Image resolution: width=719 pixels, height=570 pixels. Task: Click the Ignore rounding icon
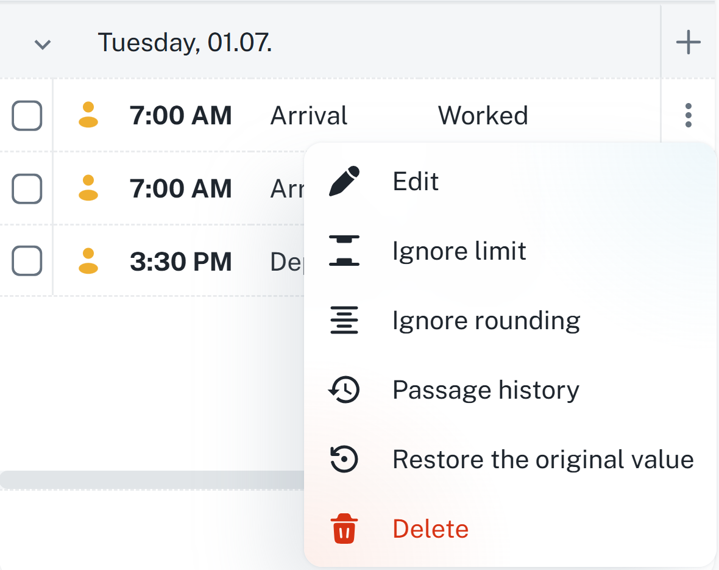pos(344,320)
